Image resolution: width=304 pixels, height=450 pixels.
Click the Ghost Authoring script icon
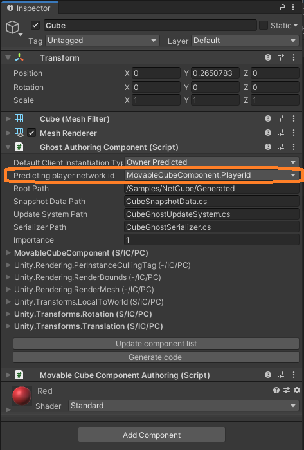tap(19, 147)
